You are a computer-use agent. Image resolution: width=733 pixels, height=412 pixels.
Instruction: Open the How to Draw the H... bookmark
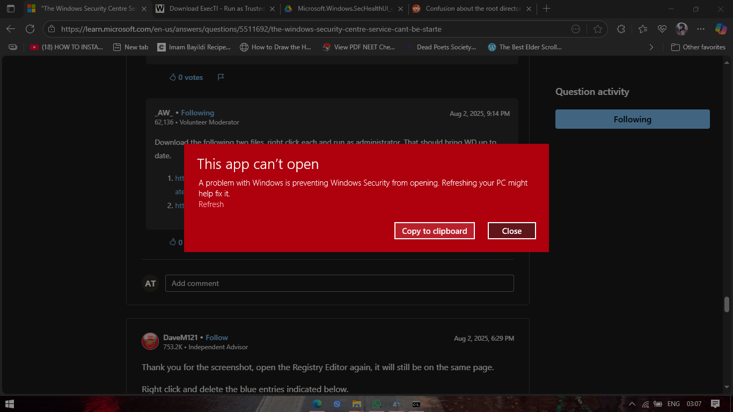pos(275,47)
